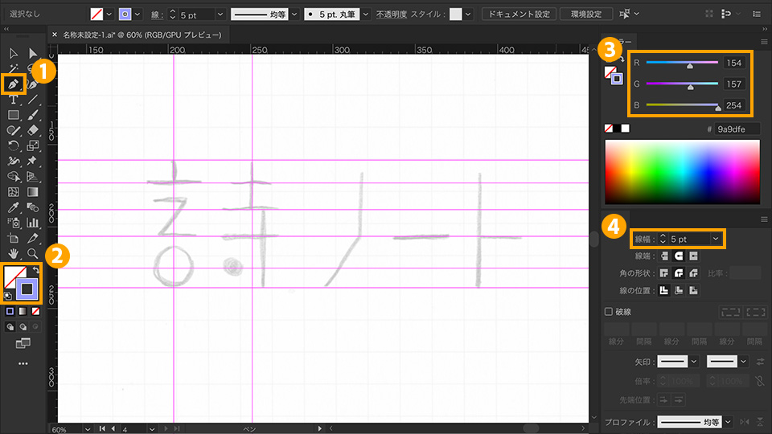Select the Slice tool

pos(32,239)
